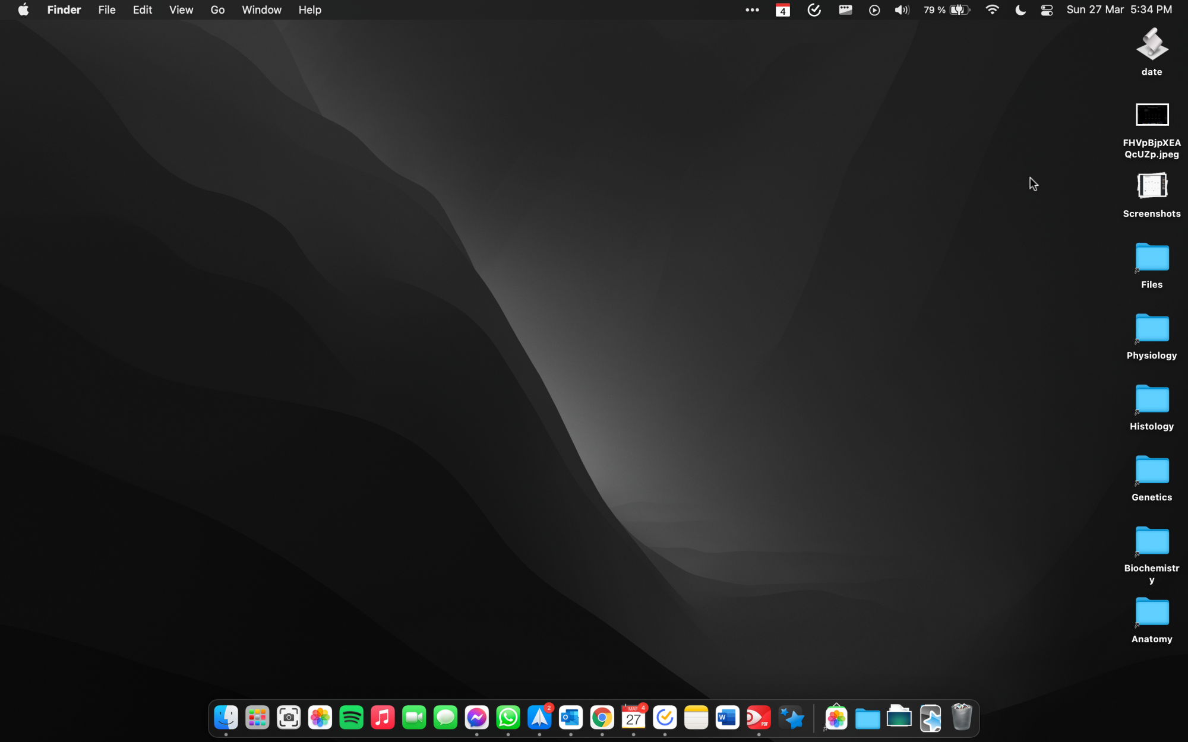Open the View menu
The image size is (1188, 742).
181,10
